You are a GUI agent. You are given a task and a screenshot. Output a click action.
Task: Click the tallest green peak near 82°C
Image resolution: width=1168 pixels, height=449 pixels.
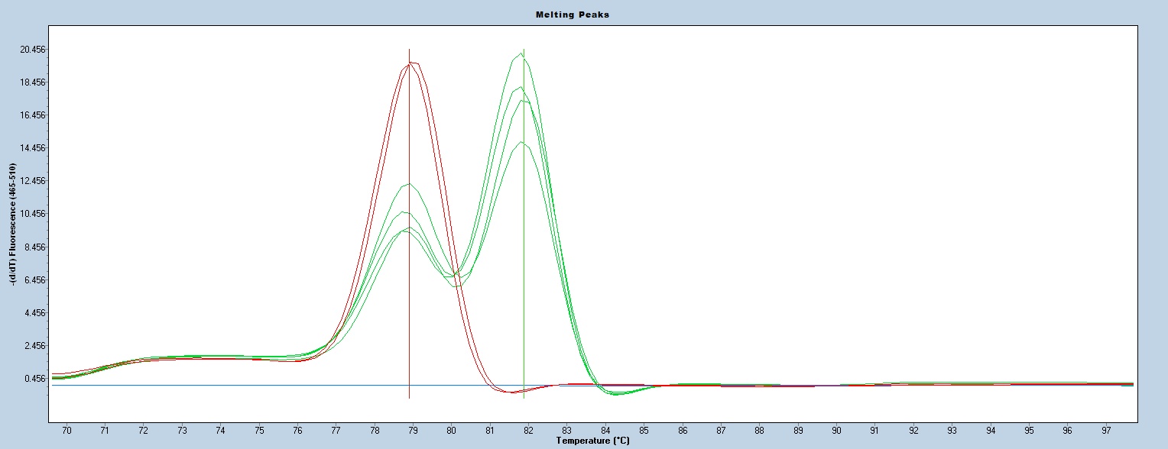click(521, 53)
